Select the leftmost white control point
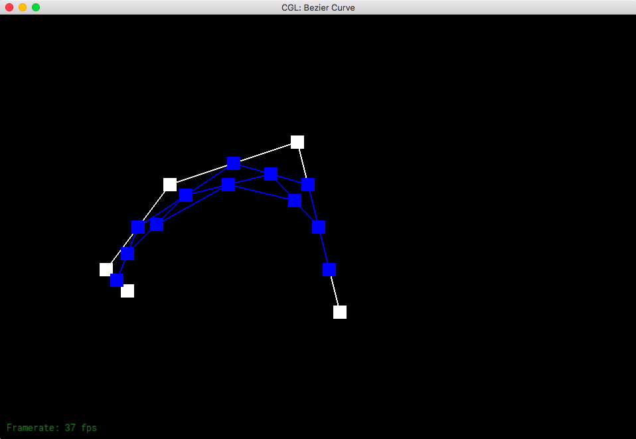The width and height of the screenshot is (636, 439). tap(106, 270)
